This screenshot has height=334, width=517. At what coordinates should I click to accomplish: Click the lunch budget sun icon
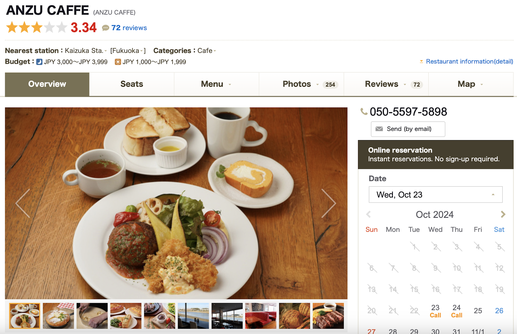point(118,62)
